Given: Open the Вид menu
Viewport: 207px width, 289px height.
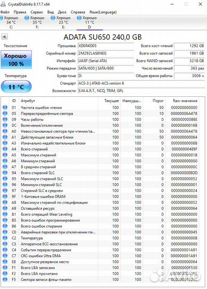Looking at the screenshot, I should click(x=50, y=12).
